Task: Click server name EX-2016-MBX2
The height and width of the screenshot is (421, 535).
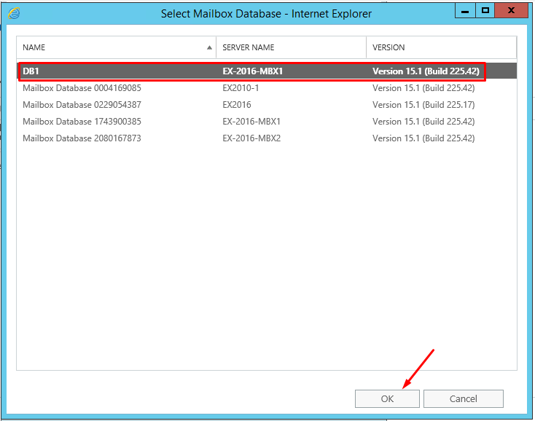Action: [x=251, y=138]
